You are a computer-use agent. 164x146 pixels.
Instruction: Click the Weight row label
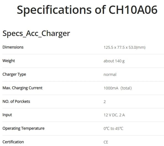9,61
